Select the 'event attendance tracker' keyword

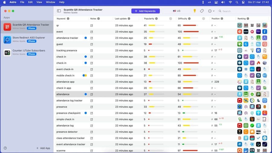point(71,144)
